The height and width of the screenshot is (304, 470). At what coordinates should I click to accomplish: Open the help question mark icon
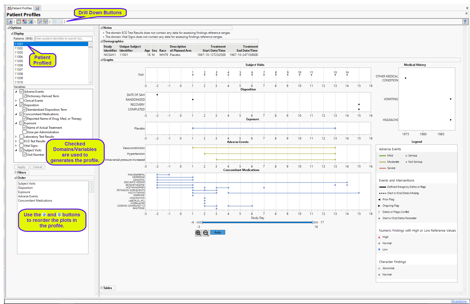(465, 22)
